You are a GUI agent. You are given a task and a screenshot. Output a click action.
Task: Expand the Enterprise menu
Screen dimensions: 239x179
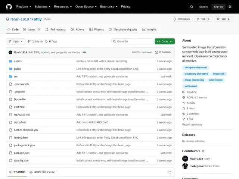coord(109,7)
